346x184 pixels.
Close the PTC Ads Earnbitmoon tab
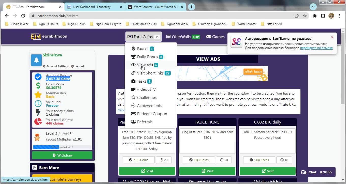[60, 7]
